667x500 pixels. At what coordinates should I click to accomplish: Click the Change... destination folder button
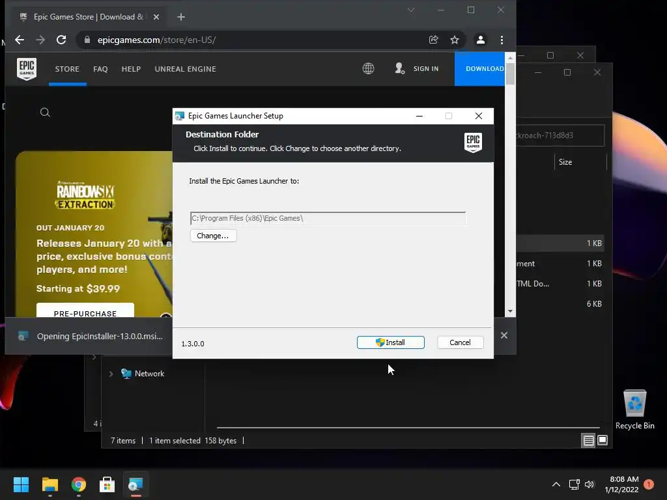pos(213,236)
